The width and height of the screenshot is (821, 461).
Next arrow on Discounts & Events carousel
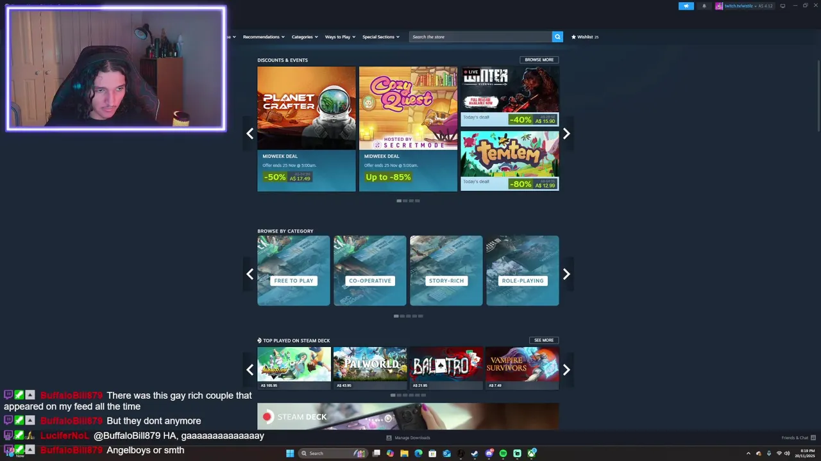566,133
